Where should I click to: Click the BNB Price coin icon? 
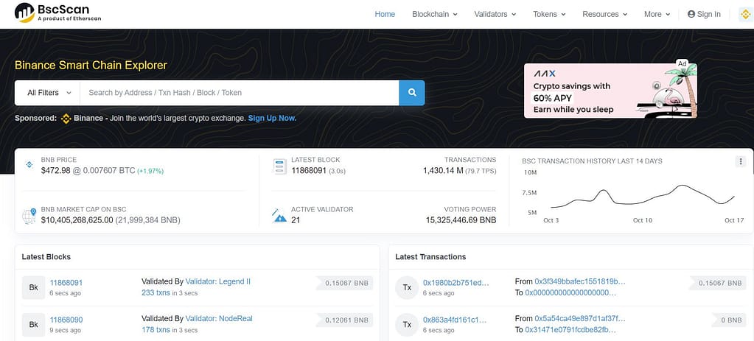pos(29,165)
